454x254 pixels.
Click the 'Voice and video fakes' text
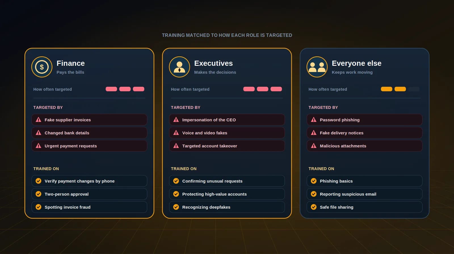205,133
